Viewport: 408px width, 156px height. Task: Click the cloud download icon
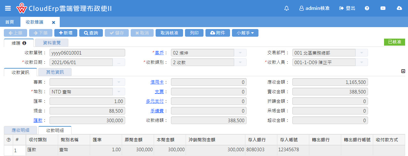[x=399, y=8]
